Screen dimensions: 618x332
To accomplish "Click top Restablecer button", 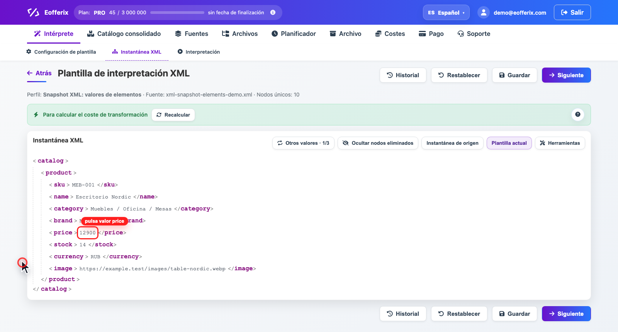I will (459, 75).
